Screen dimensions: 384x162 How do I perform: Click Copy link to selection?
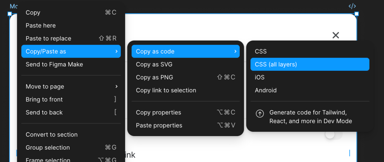(x=166, y=90)
